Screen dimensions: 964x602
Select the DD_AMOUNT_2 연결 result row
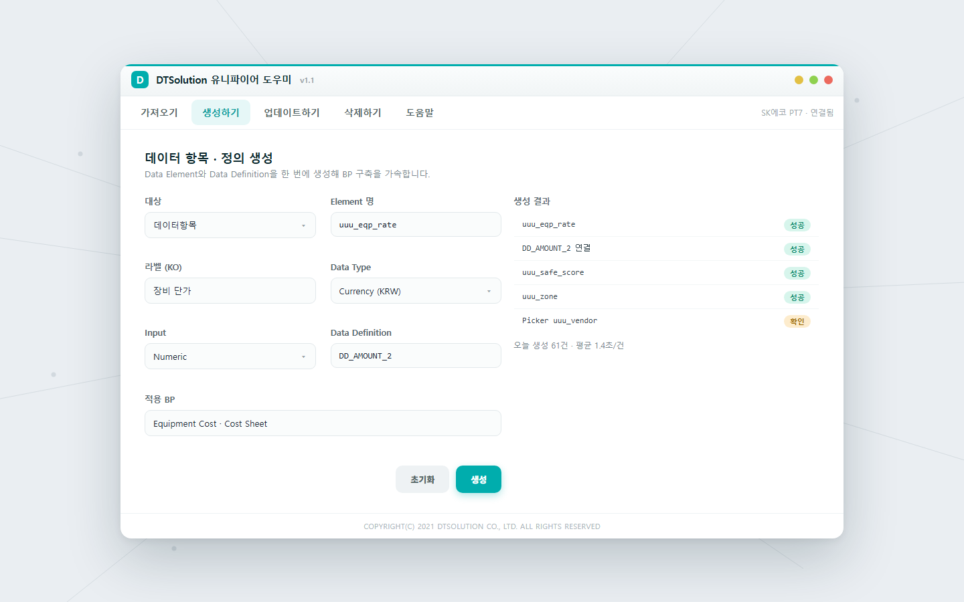(666, 249)
